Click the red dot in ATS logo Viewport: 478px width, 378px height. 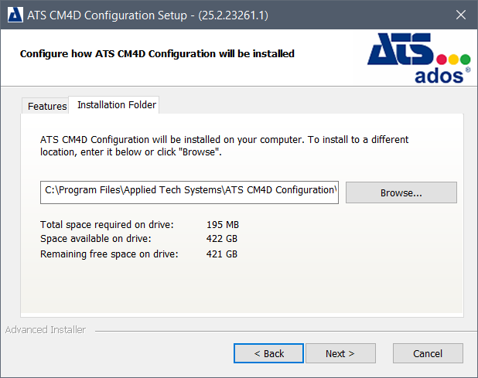click(x=443, y=60)
